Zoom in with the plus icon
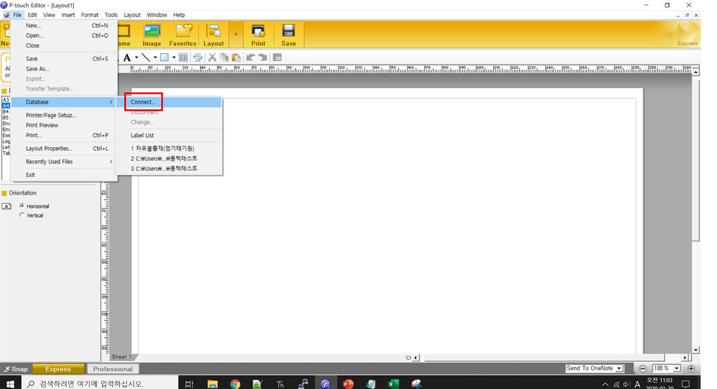The width and height of the screenshot is (717, 389). 691,369
